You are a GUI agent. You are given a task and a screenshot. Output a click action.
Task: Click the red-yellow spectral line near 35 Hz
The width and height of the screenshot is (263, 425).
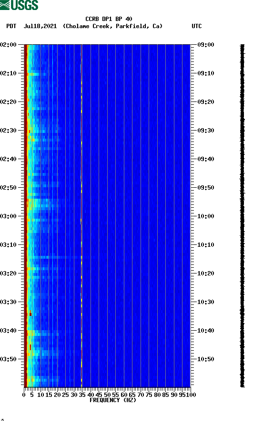coord(81,216)
